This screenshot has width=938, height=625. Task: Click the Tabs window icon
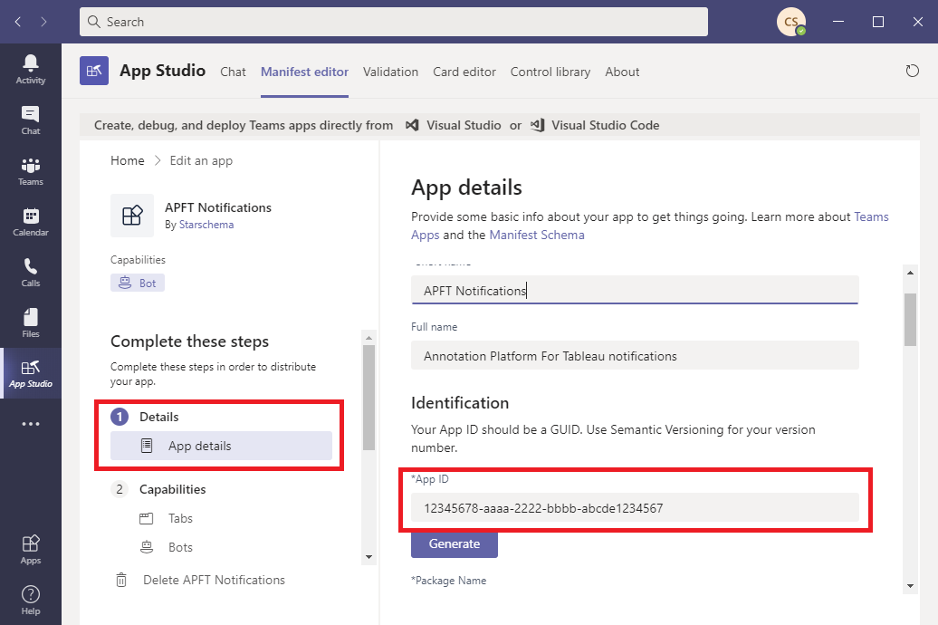[147, 518]
